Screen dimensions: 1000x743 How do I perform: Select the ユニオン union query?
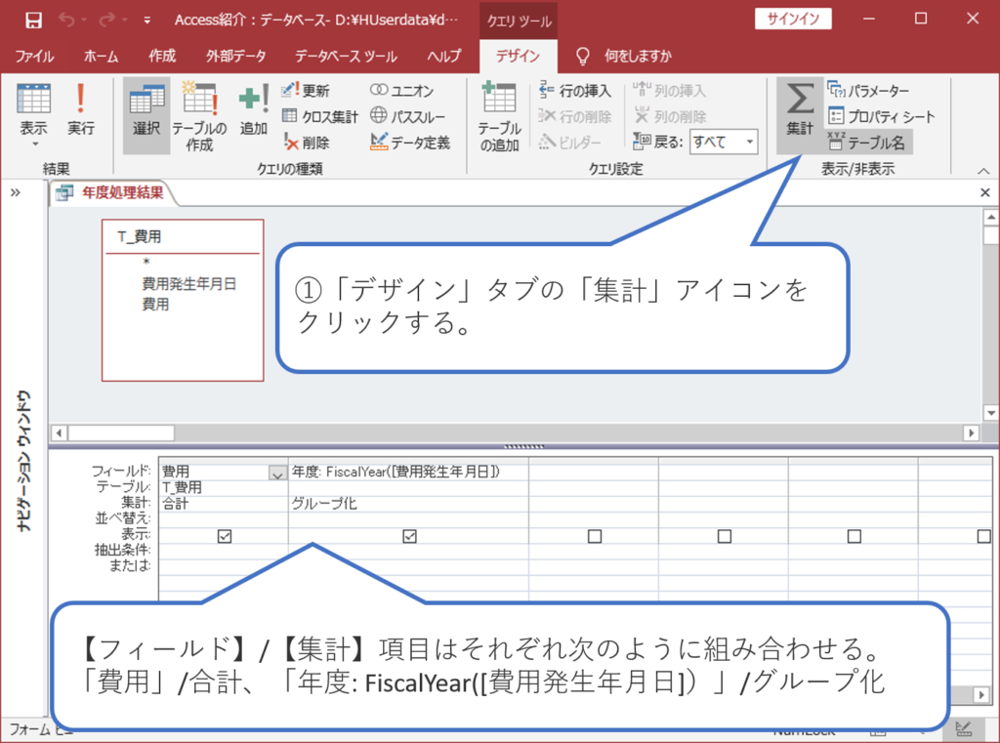coord(401,90)
